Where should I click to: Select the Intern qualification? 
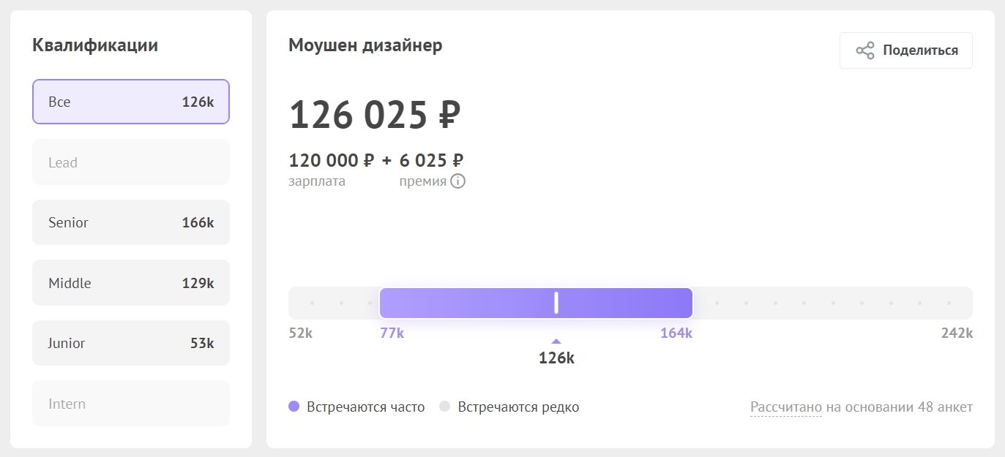[131, 404]
